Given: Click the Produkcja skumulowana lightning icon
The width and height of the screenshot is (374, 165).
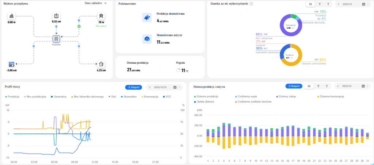Looking at the screenshot, I should 147,17.
